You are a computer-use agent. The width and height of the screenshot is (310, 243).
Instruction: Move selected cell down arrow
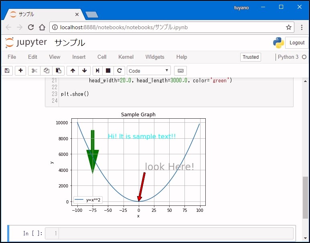tap(84, 71)
